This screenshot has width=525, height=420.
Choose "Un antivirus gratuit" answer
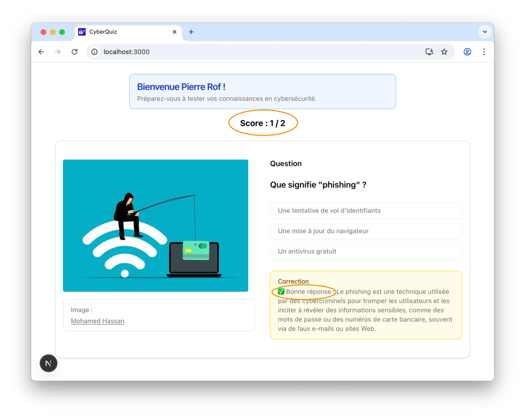(x=366, y=251)
